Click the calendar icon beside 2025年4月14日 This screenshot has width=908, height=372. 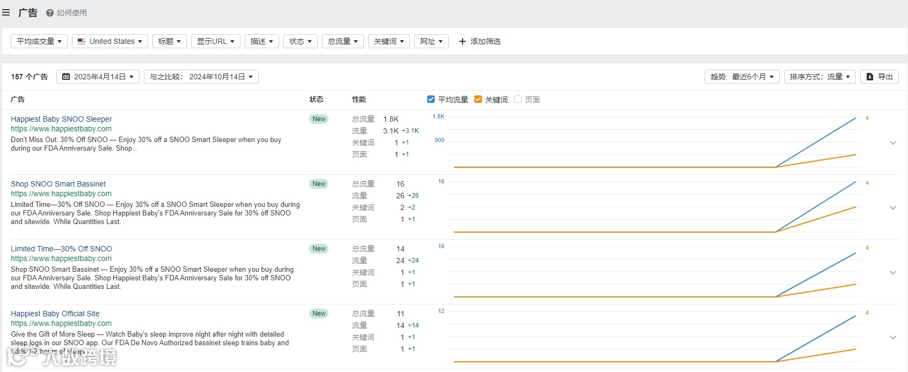(66, 77)
